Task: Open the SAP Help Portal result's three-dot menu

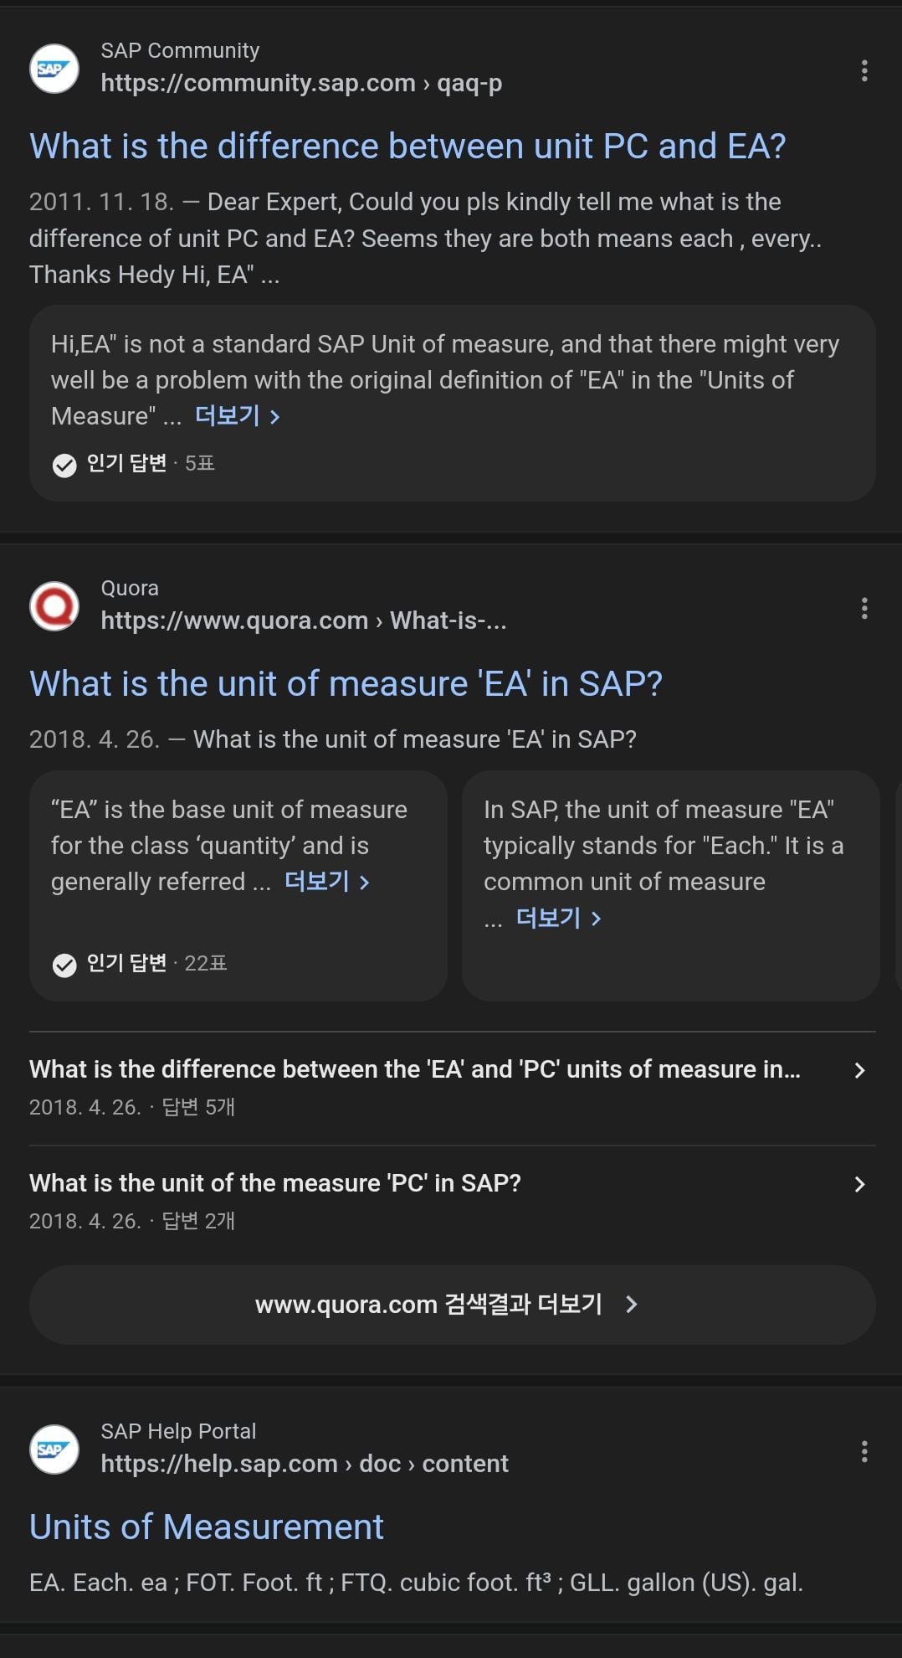Action: [x=864, y=1451]
